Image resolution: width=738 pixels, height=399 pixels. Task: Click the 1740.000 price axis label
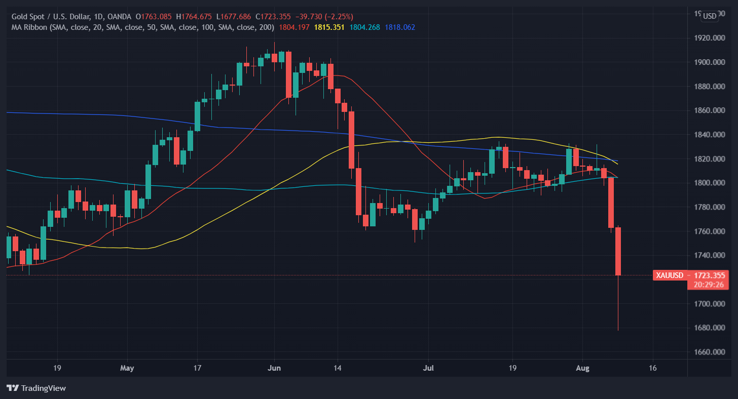710,255
